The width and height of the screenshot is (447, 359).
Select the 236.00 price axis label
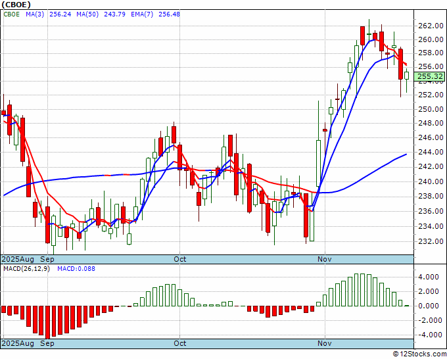(431, 211)
